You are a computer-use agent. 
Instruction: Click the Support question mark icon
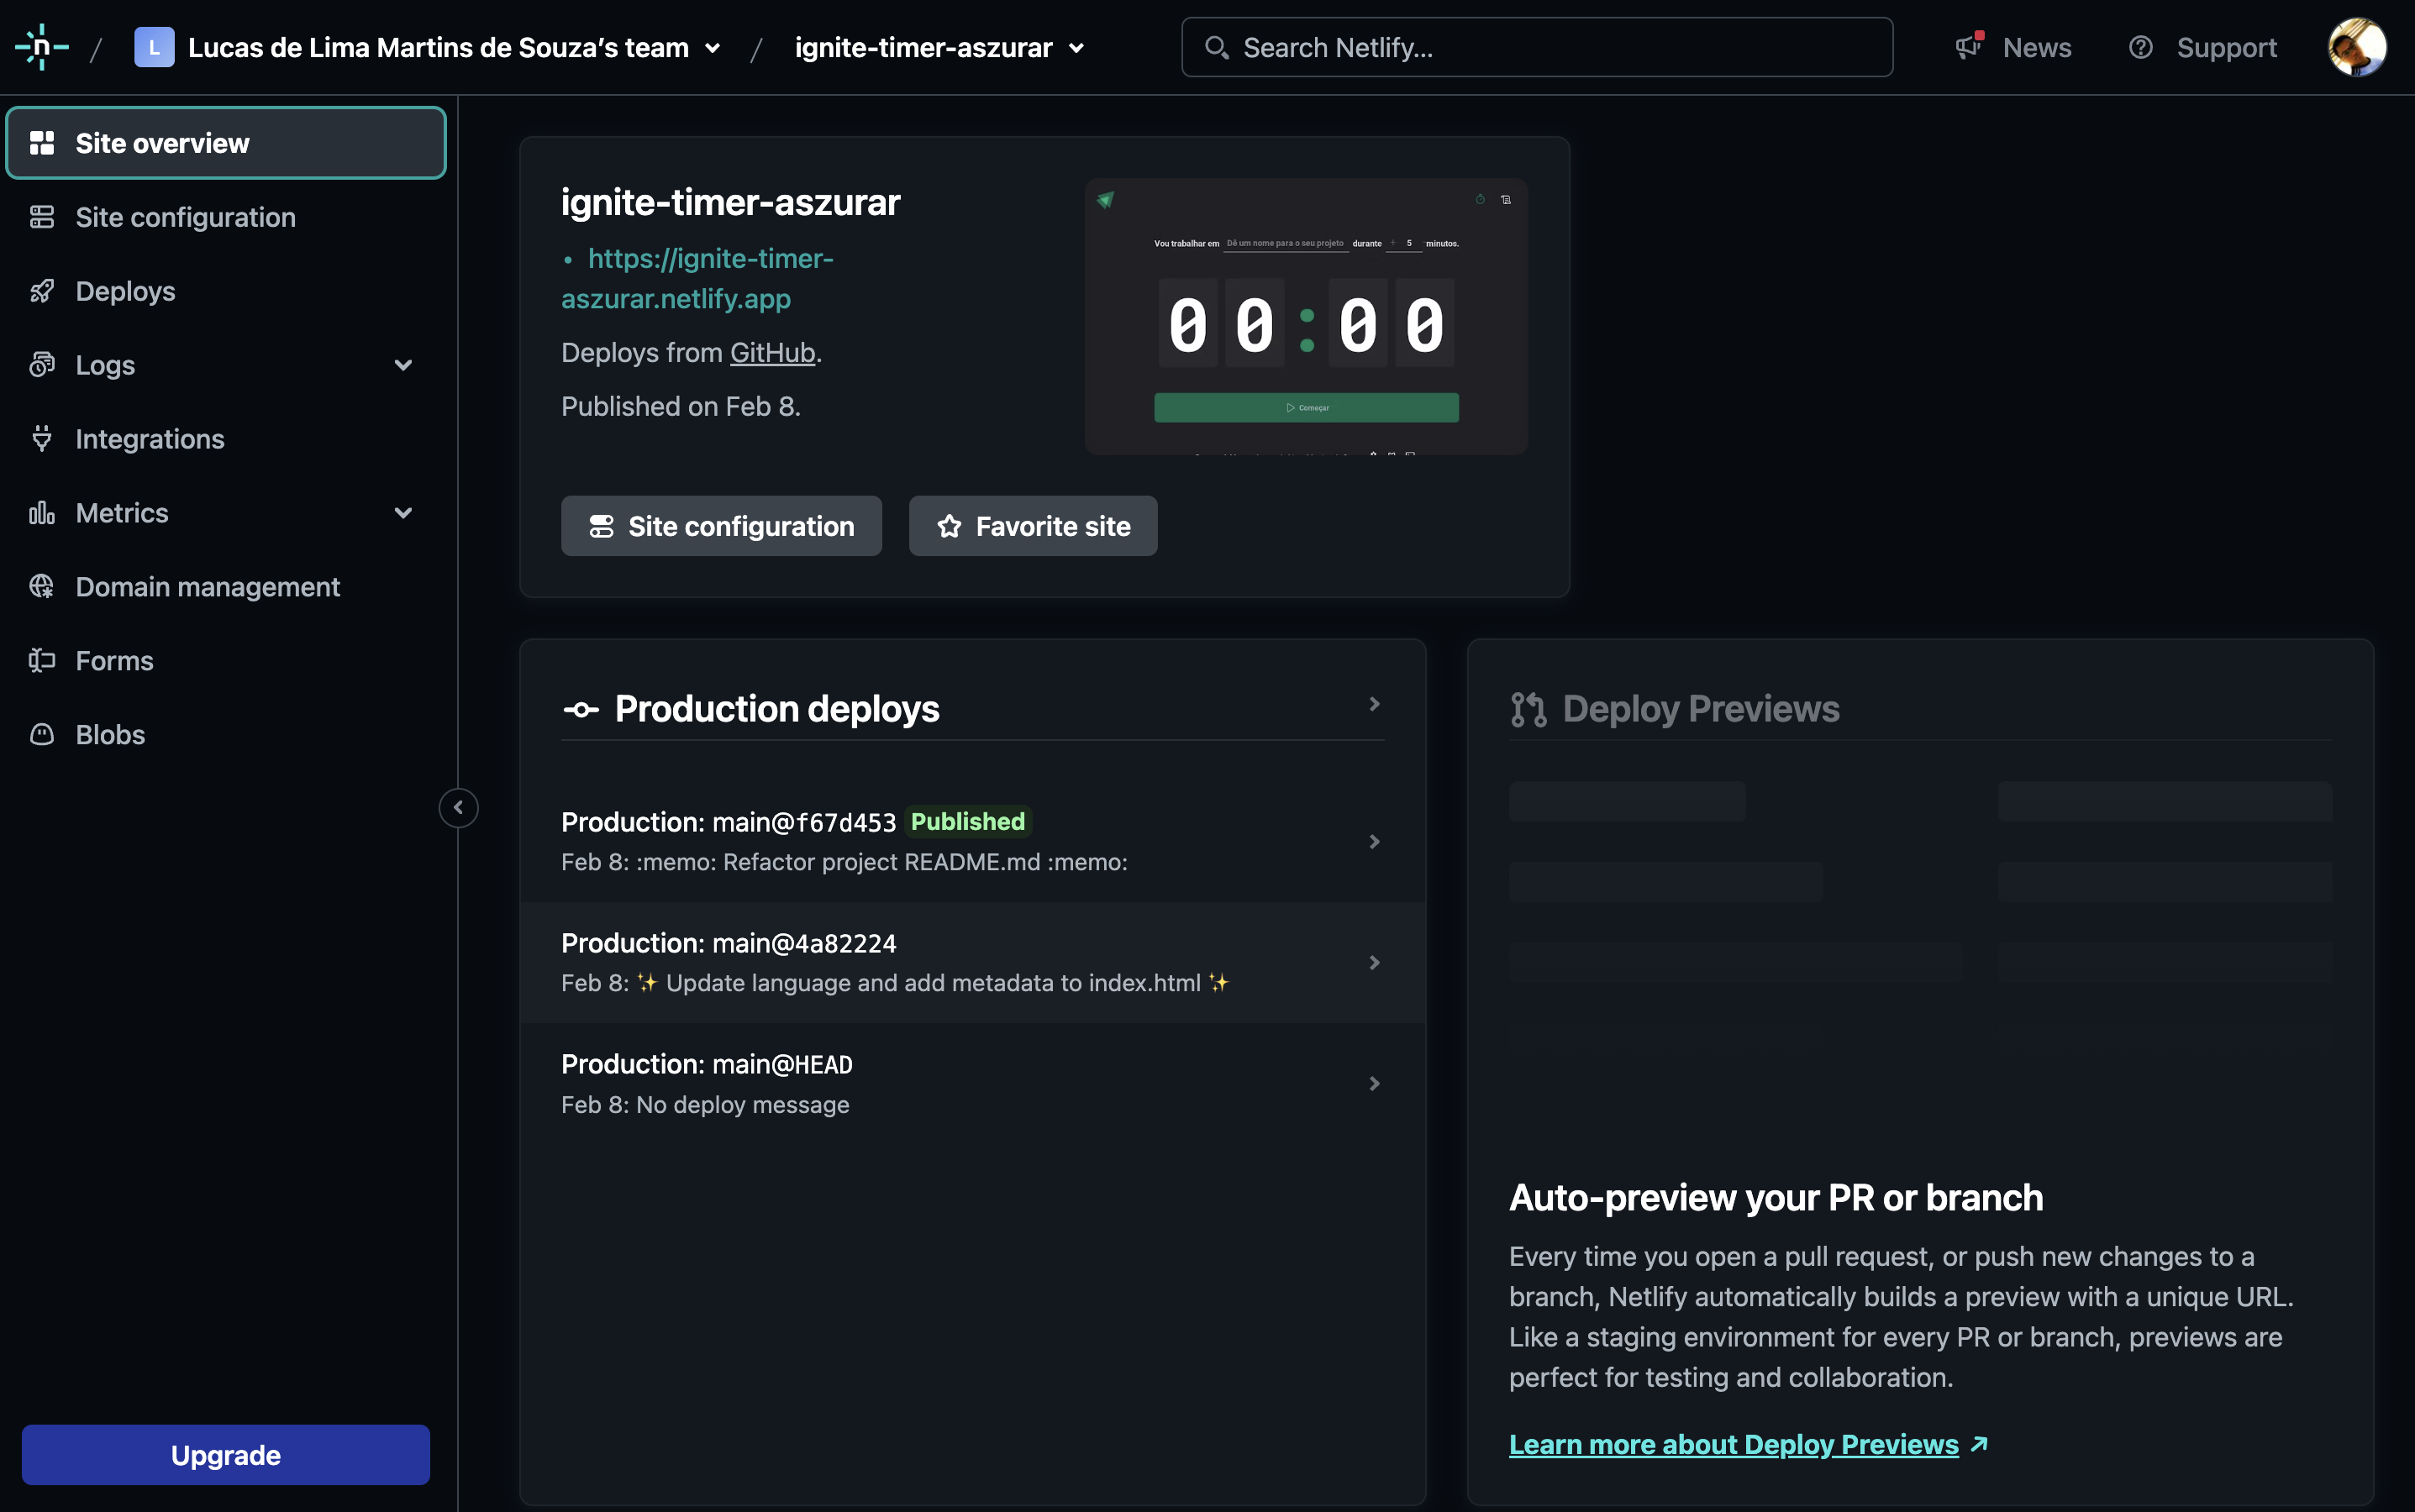(2140, 47)
